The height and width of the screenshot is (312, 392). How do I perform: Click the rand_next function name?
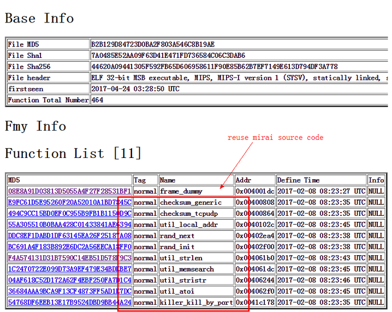point(177,236)
